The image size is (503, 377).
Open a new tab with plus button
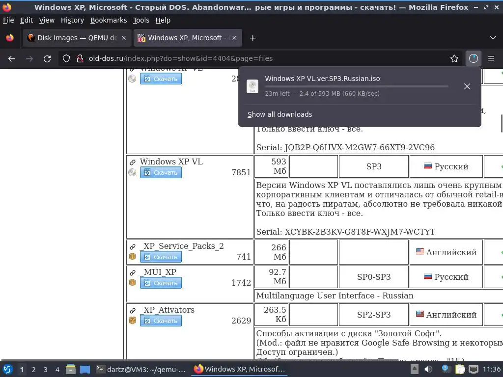252,38
